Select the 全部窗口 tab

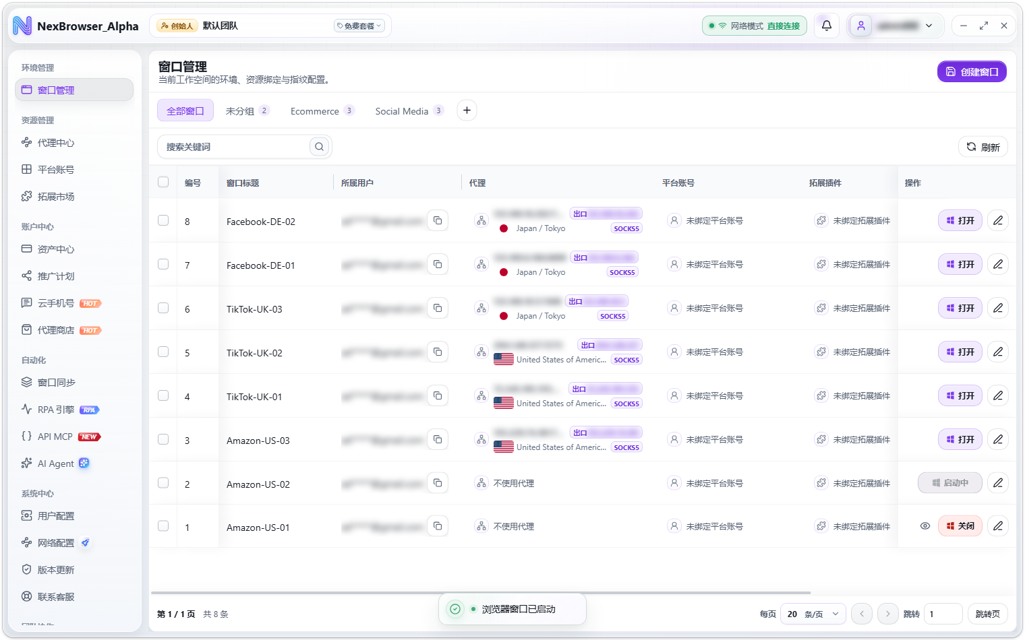[185, 110]
